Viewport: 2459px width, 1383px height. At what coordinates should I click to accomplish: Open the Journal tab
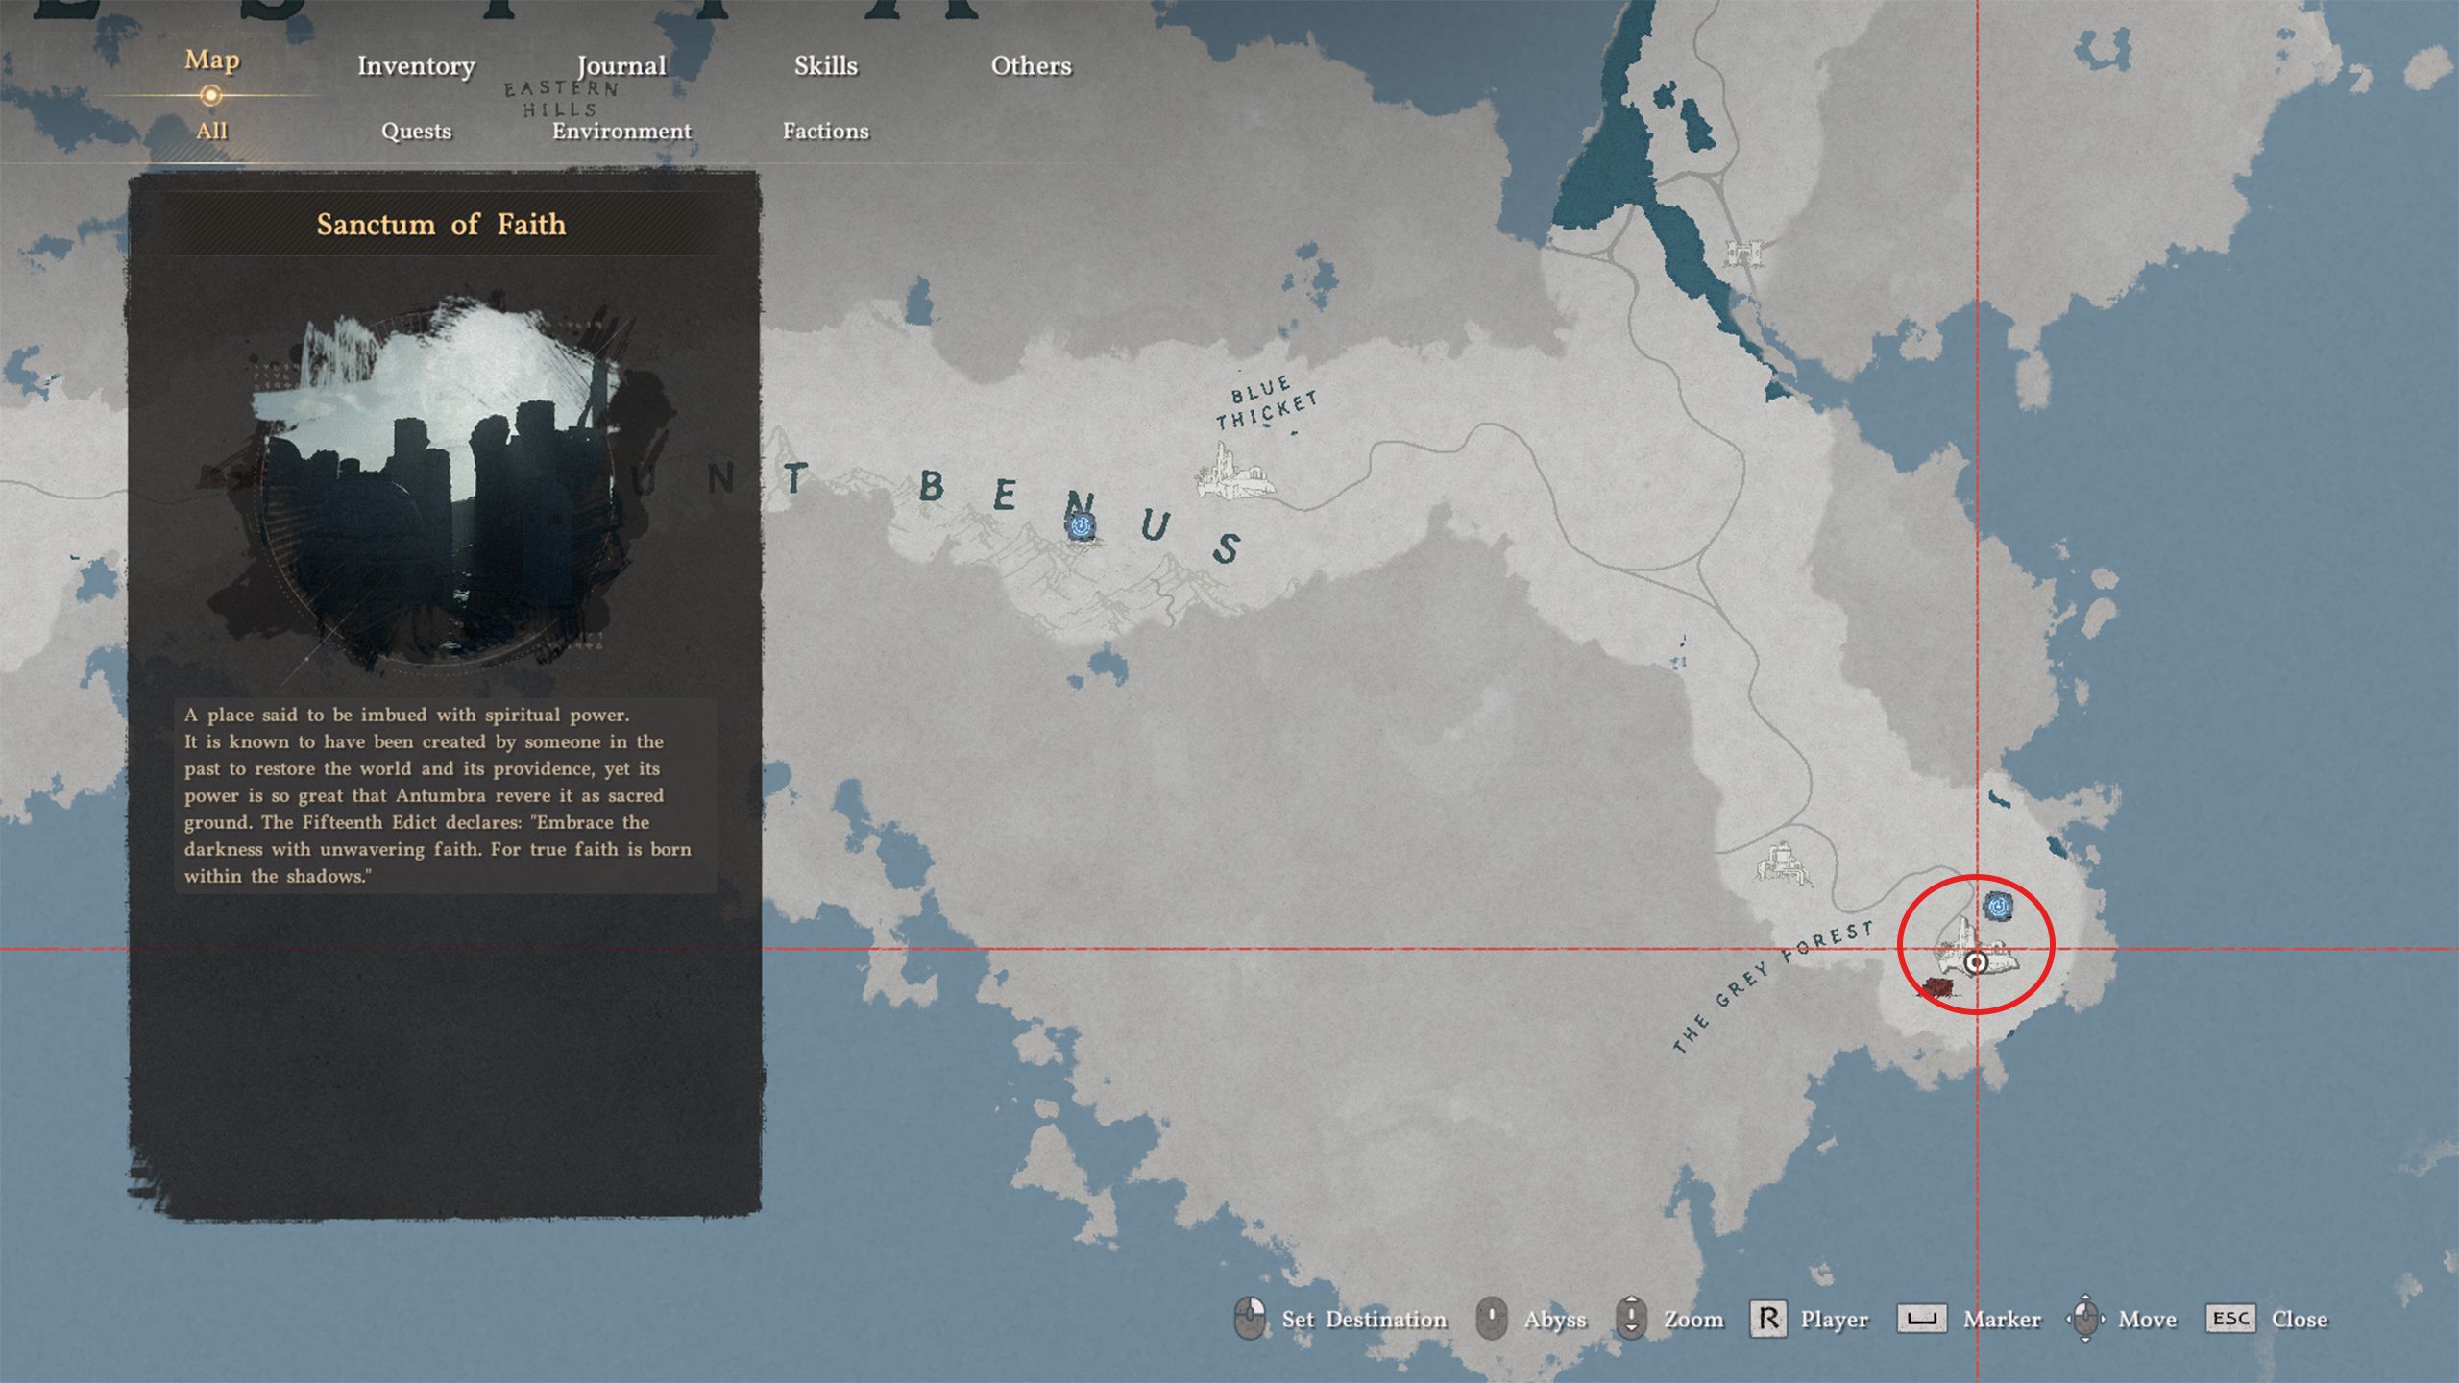621,65
